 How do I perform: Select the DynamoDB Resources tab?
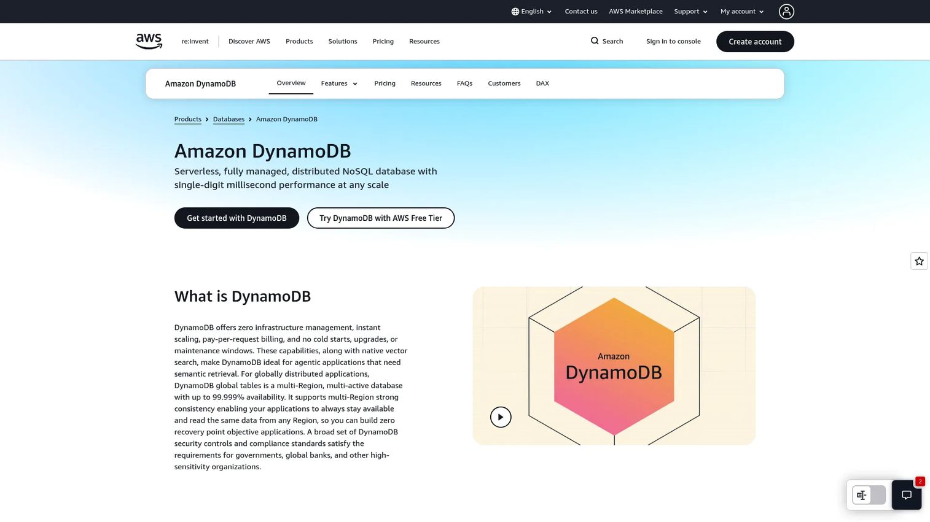(x=426, y=83)
